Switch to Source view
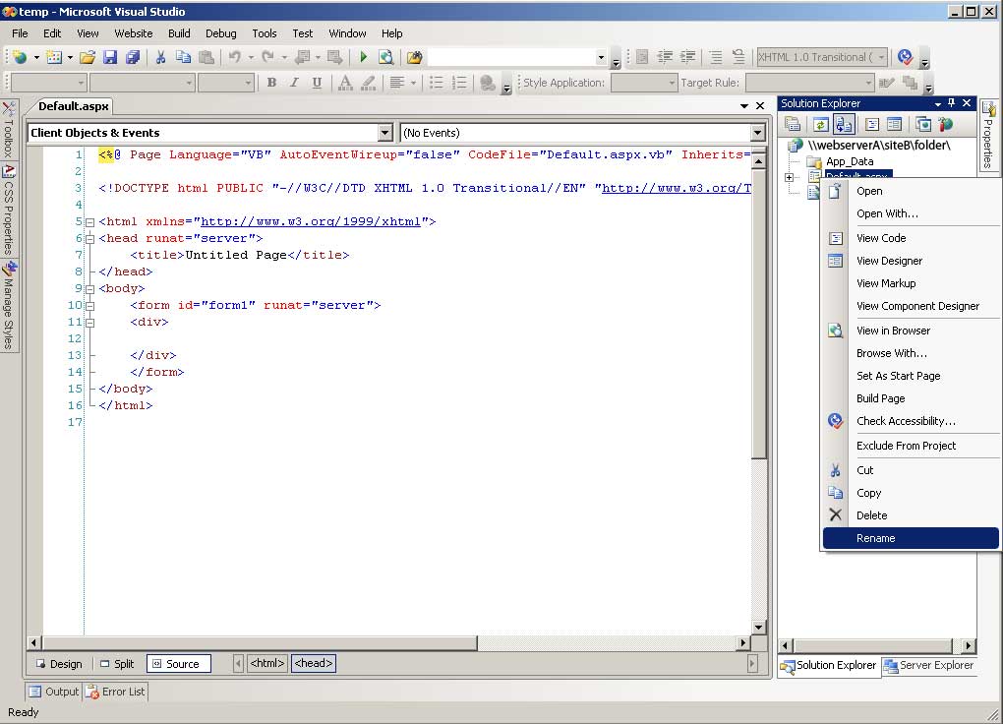The image size is (1003, 724). point(178,664)
